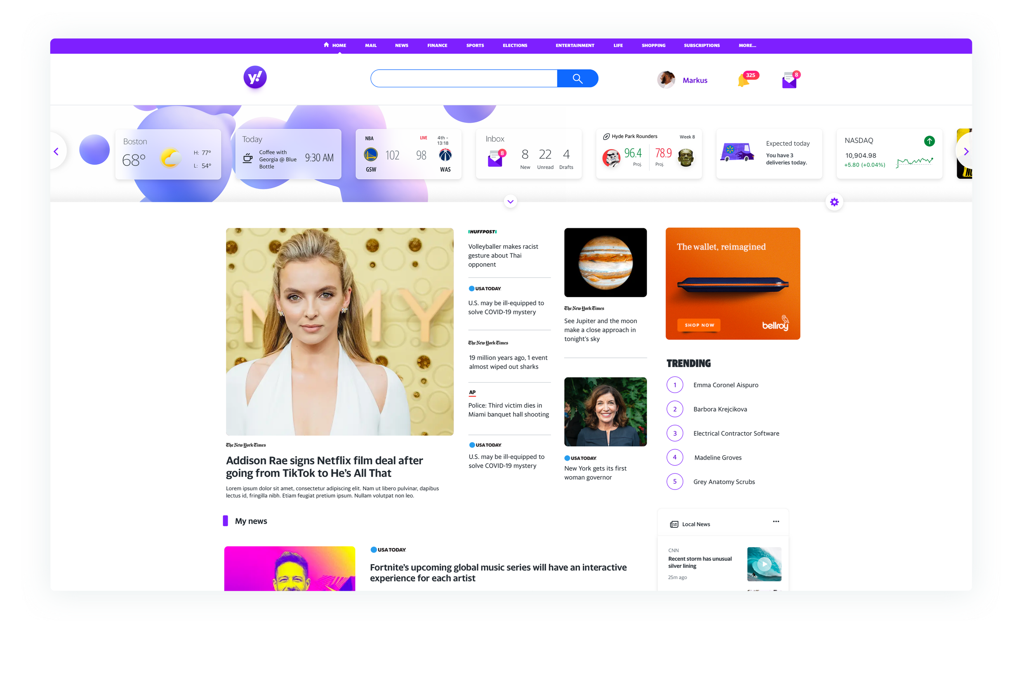
Task: Click Shop Now on Bellroy ad
Action: click(699, 325)
